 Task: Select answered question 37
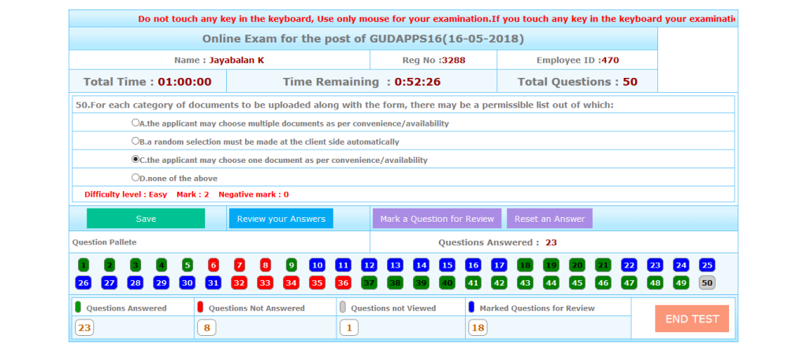point(369,282)
